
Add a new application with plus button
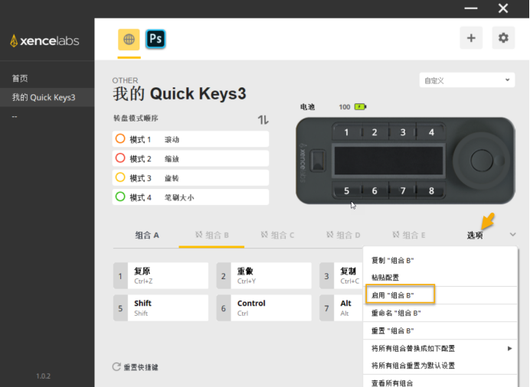[x=471, y=37]
